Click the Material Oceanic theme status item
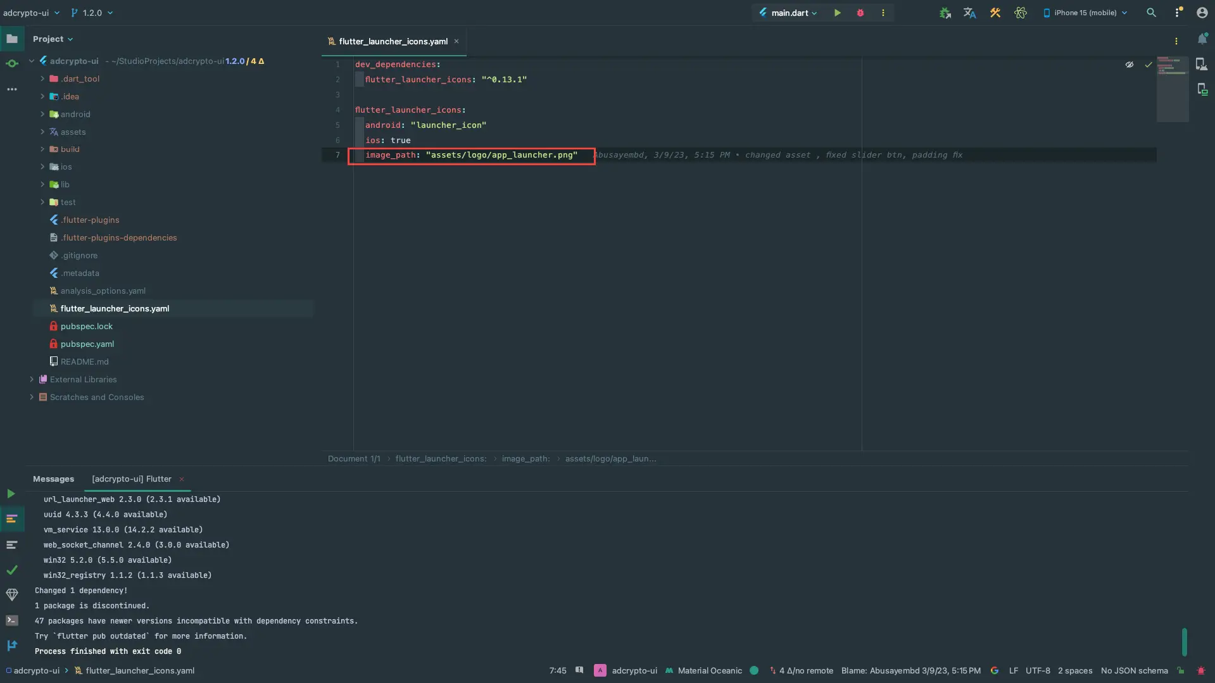The height and width of the screenshot is (683, 1215). (703, 670)
